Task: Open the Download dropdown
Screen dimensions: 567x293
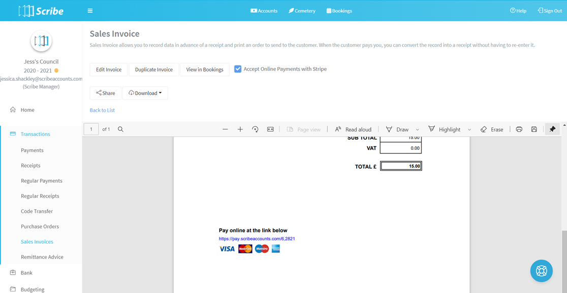Action: 145,93
